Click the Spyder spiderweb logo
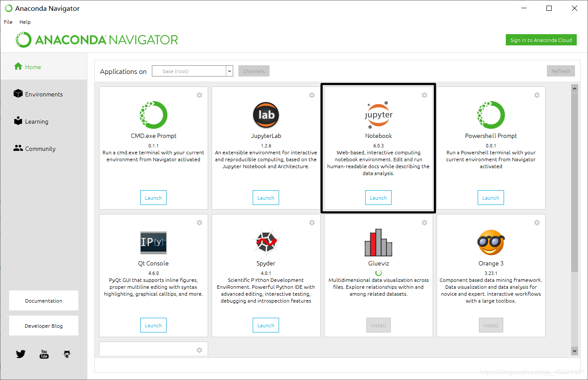This screenshot has height=380, width=588. pyautogui.click(x=266, y=243)
